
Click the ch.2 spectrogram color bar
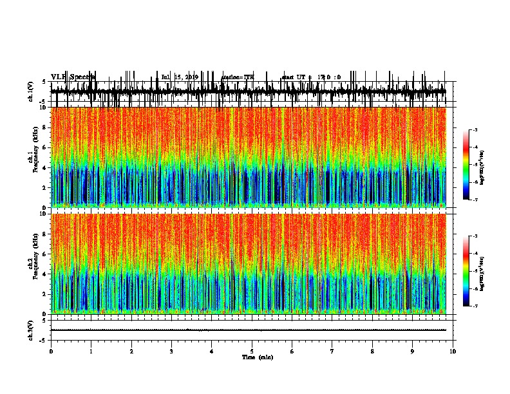click(466, 271)
